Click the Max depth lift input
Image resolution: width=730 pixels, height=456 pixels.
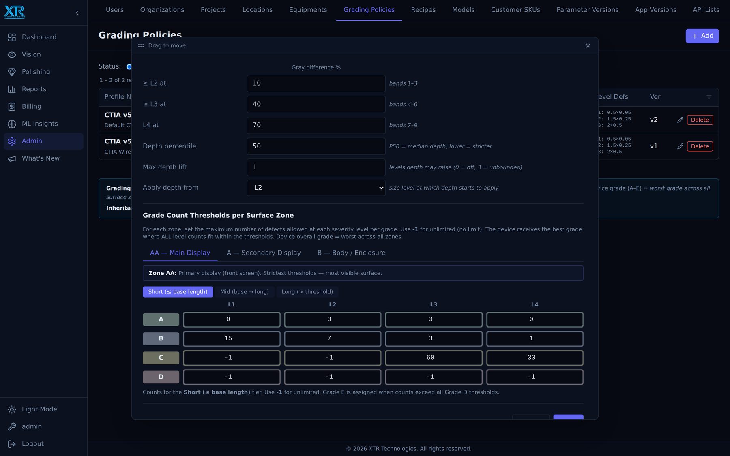pos(316,167)
